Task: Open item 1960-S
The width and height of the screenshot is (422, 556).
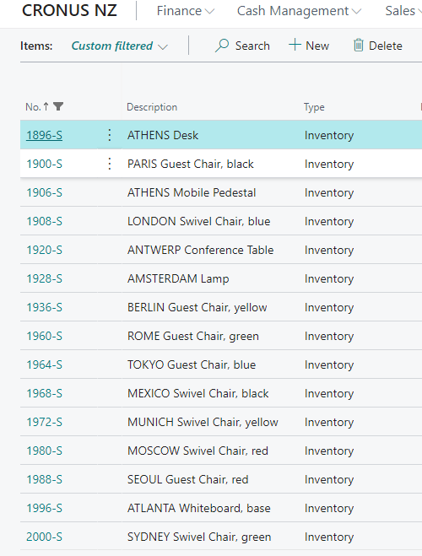Action: (45, 336)
